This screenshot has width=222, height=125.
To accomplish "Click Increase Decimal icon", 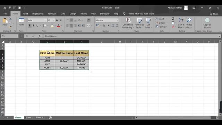I will click(113, 26).
